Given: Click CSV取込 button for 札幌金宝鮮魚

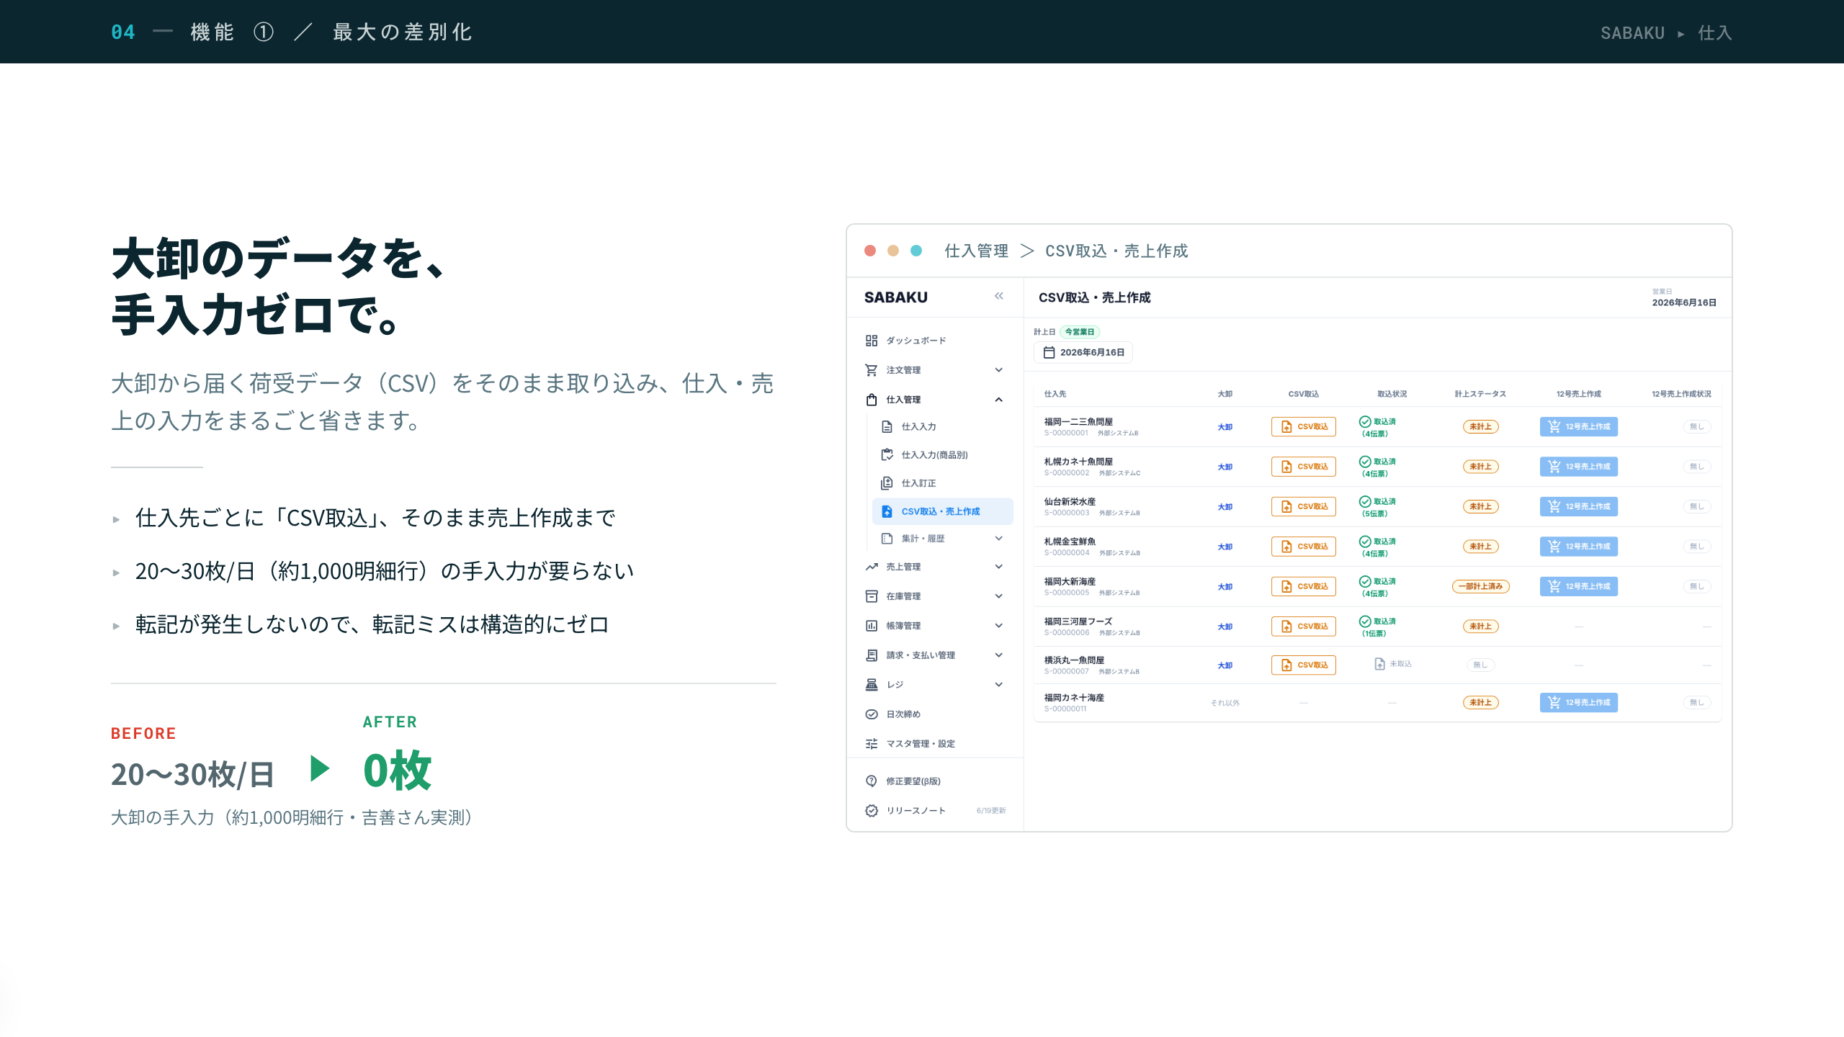Looking at the screenshot, I should (x=1304, y=547).
